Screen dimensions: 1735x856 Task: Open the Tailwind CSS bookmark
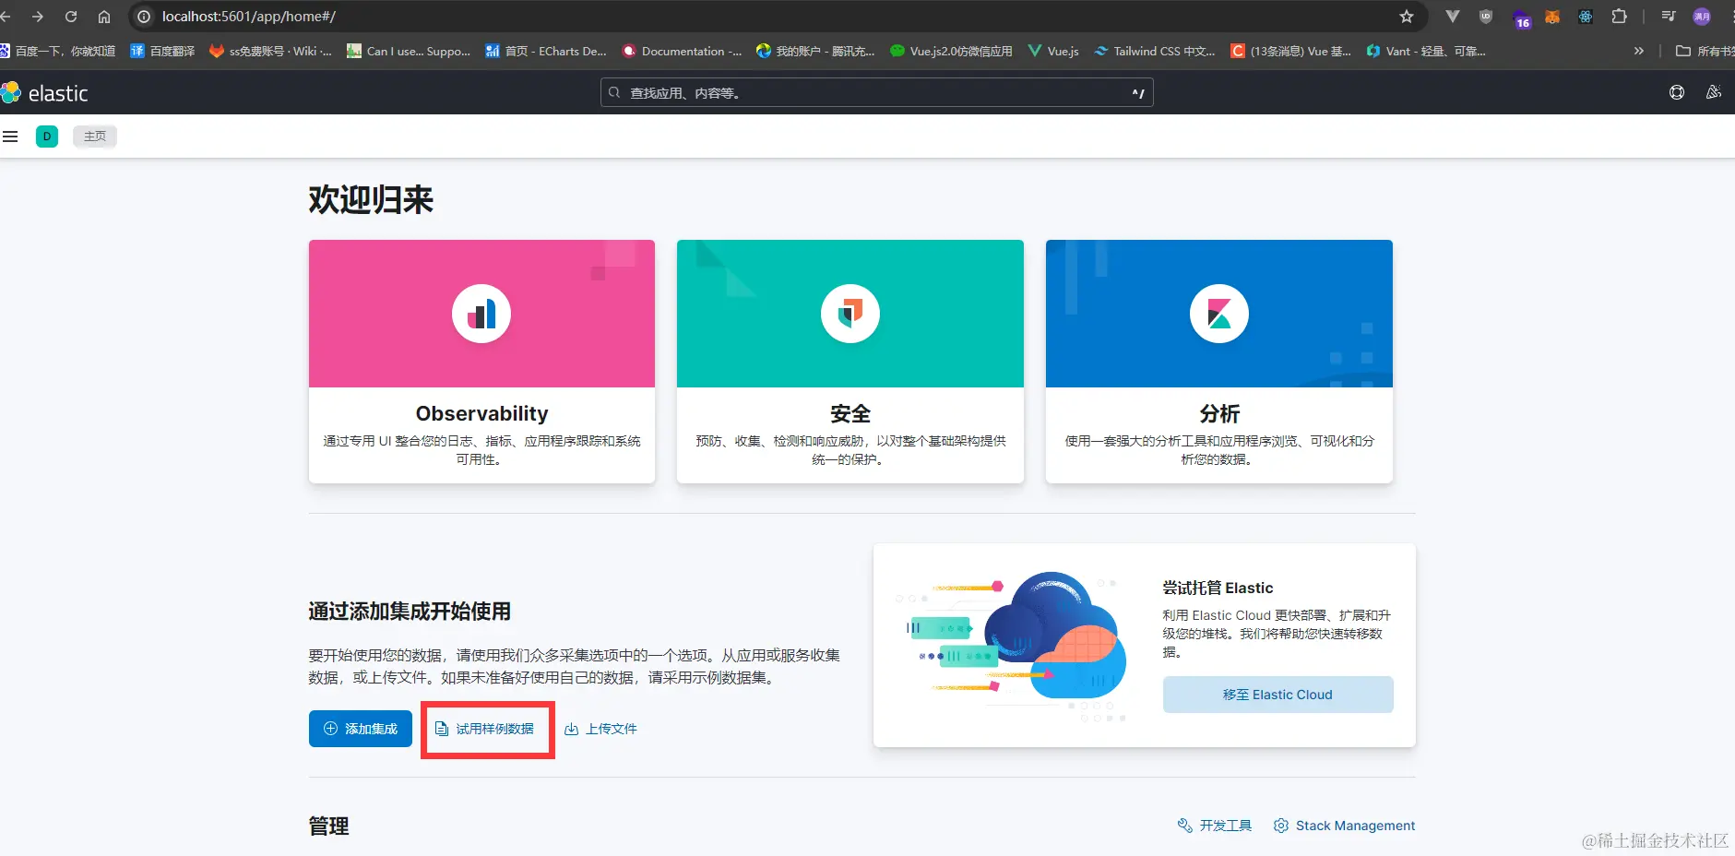1155,51
